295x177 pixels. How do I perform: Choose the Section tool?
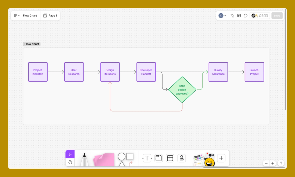click(158, 158)
